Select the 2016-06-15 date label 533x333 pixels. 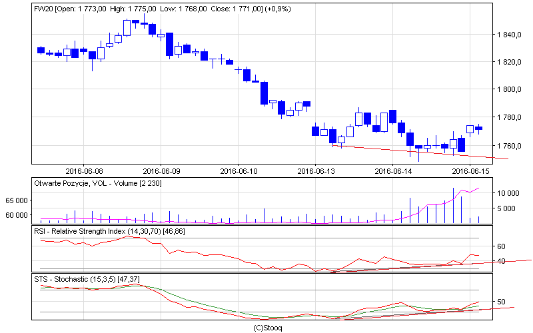tap(470, 171)
